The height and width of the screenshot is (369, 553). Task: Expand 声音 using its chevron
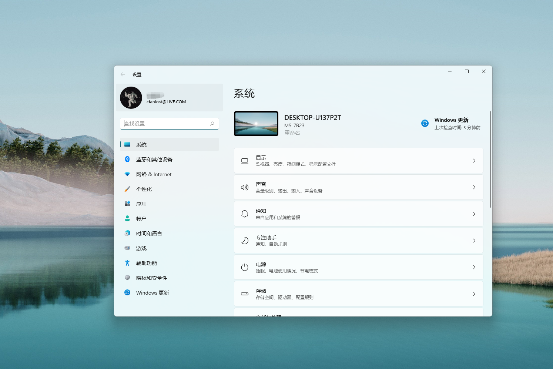[x=474, y=187]
